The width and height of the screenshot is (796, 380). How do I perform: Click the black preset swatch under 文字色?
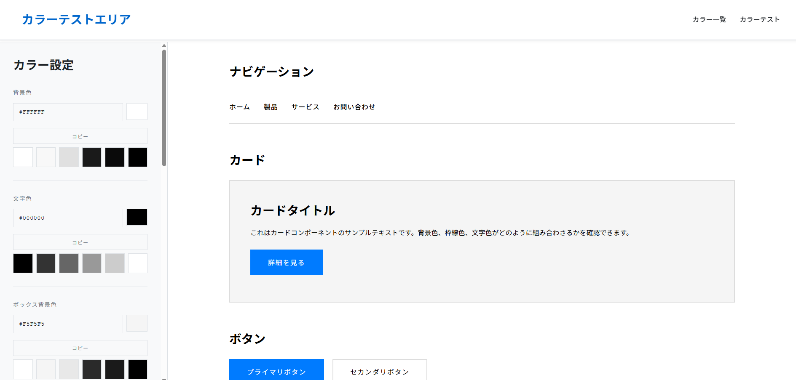[23, 263]
